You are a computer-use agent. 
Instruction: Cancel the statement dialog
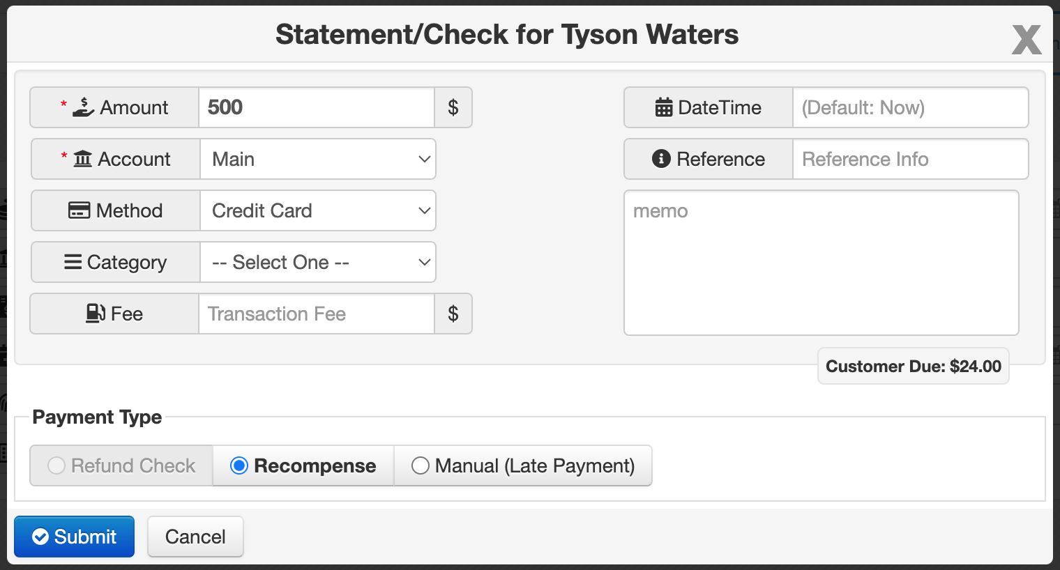(195, 537)
